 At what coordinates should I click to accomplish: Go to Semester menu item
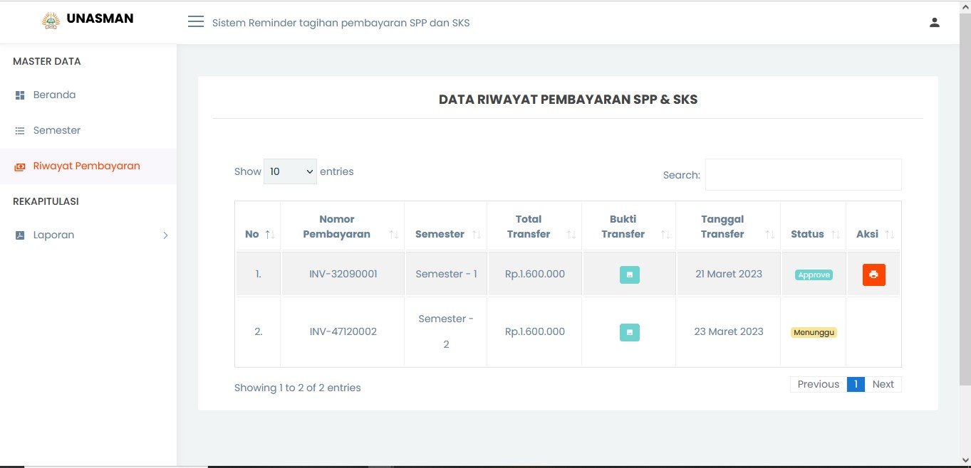[x=56, y=131]
